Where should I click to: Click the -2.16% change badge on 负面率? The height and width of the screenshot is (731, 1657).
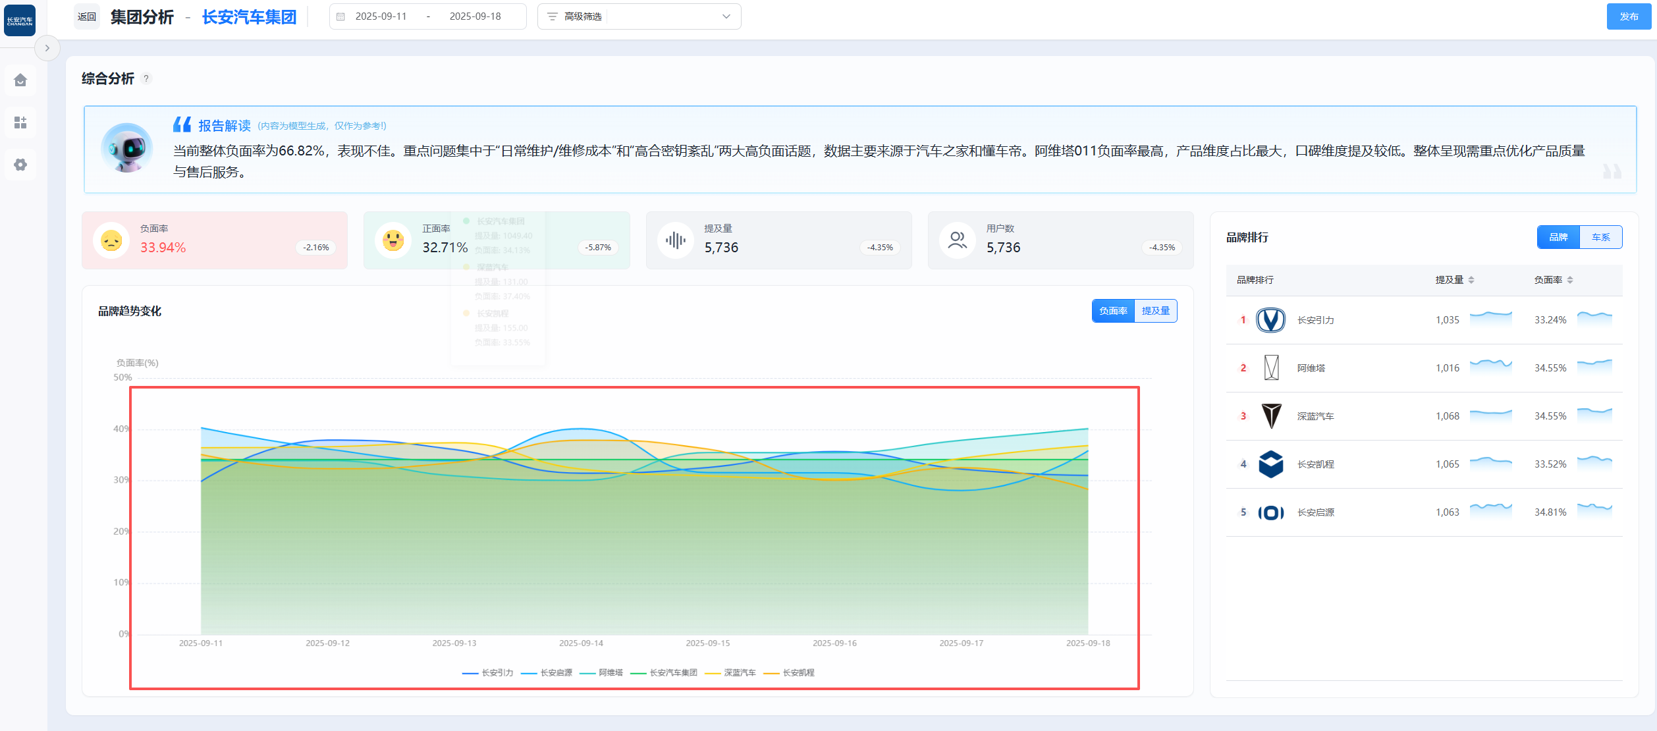pyautogui.click(x=316, y=248)
